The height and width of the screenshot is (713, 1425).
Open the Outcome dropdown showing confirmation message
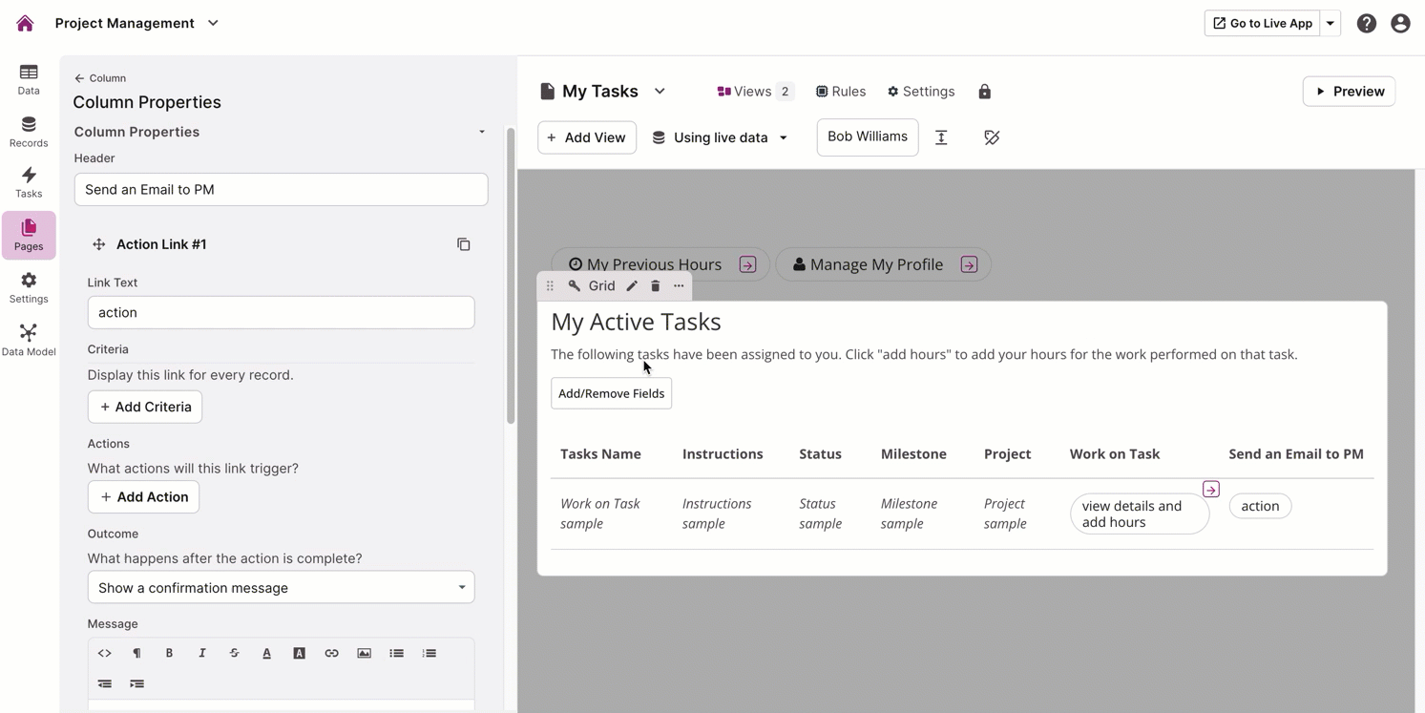click(x=281, y=588)
